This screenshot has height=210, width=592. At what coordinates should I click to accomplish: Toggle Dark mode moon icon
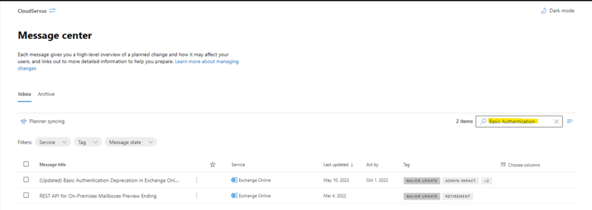543,11
